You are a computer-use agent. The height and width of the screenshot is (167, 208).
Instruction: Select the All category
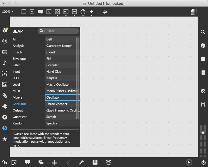14,39
